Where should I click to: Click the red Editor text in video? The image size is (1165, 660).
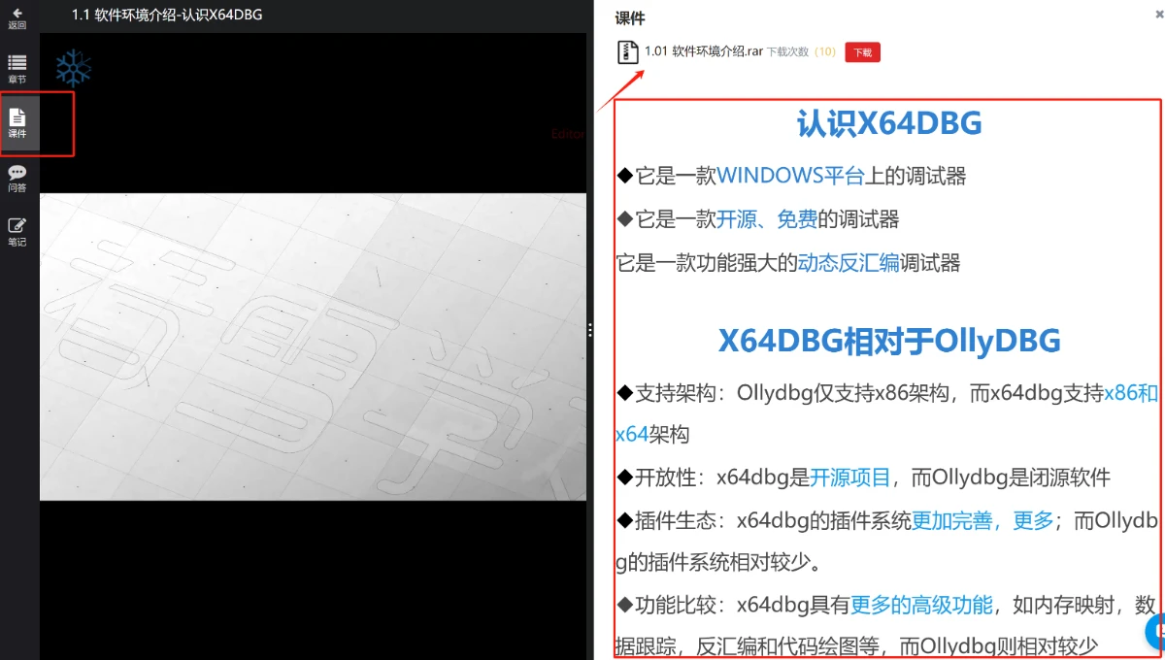coord(567,135)
